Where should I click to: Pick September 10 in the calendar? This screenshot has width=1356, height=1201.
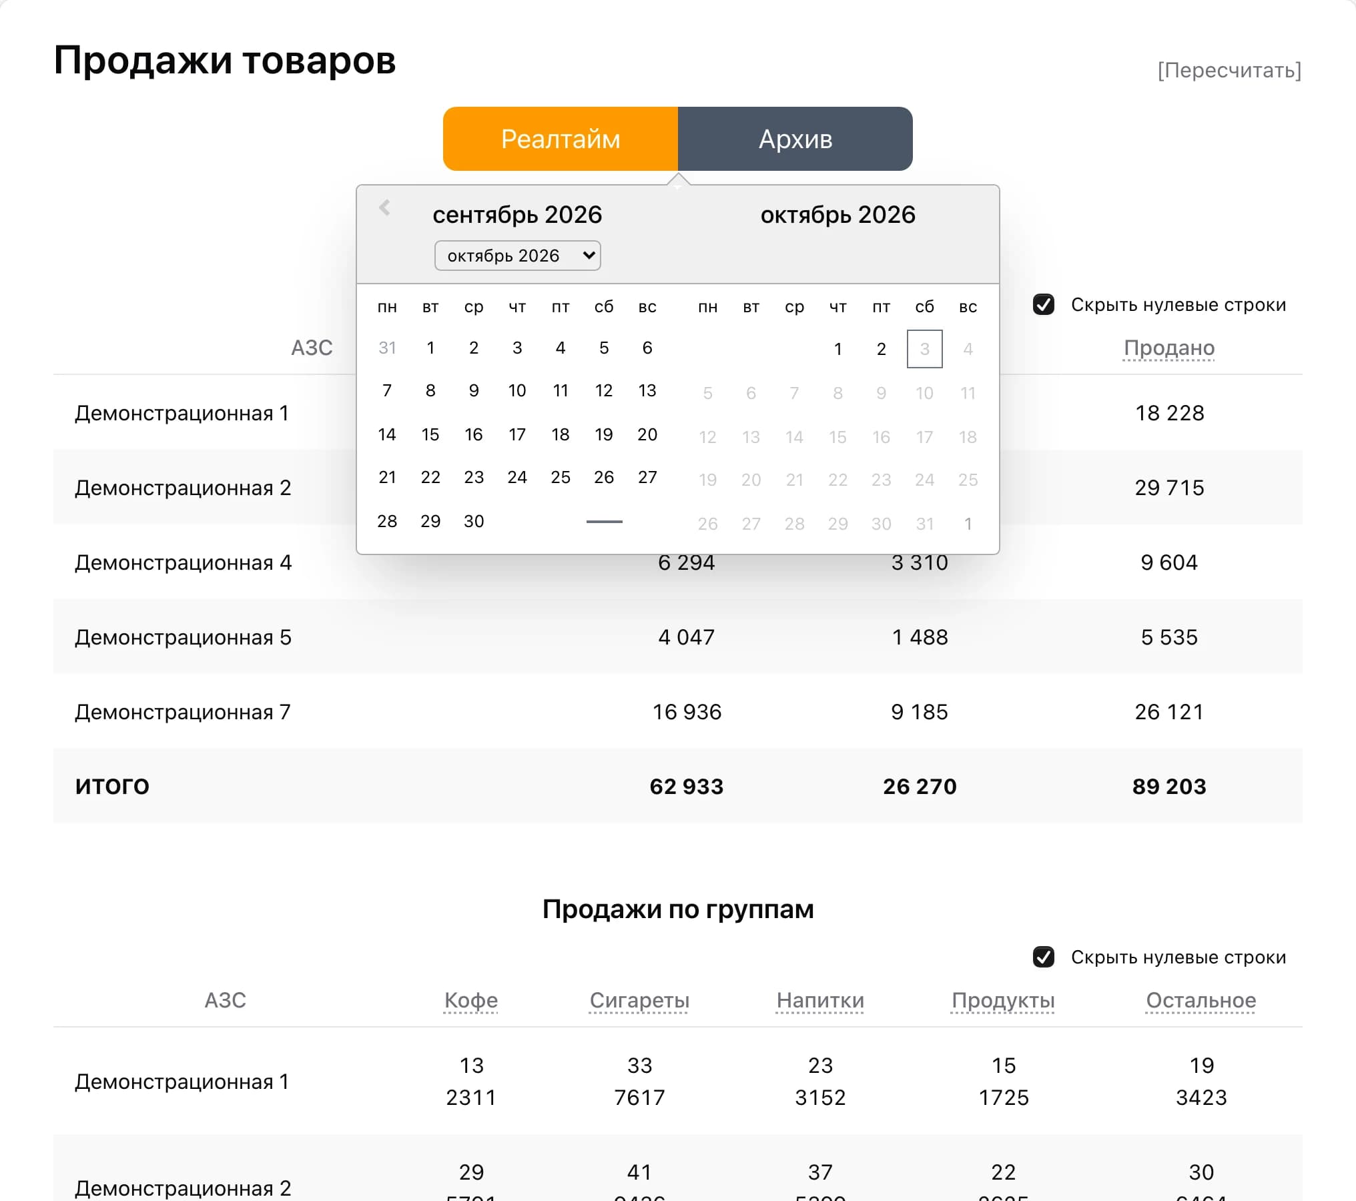517,390
